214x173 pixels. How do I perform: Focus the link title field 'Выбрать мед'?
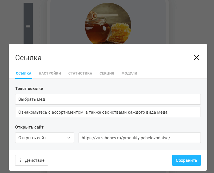108,99
